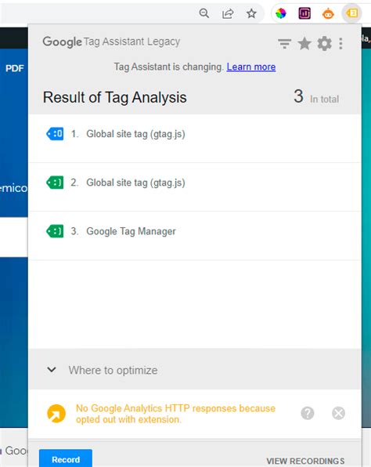Open result 3 Google Tag Manager
The height and width of the screenshot is (467, 371).
click(x=195, y=236)
